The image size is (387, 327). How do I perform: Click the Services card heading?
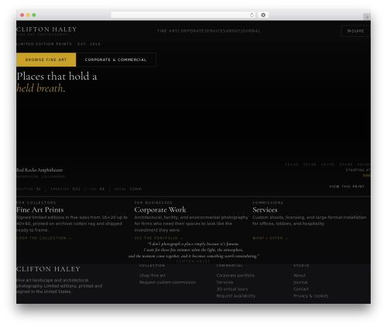coord(265,209)
